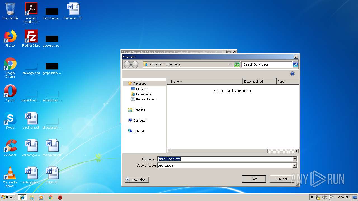Launch Skype from the desktop
The width and height of the screenshot is (358, 201).
tap(10, 121)
